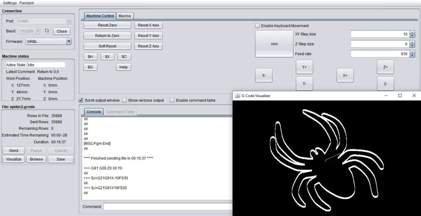Viewport: 421px width, 216px height.
Task: Decrease Z Step size with down arrow
Action: pos(412,45)
